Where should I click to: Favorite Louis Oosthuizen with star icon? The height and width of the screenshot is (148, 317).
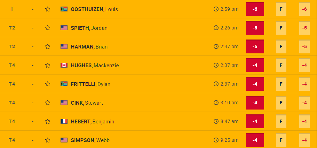48,9
